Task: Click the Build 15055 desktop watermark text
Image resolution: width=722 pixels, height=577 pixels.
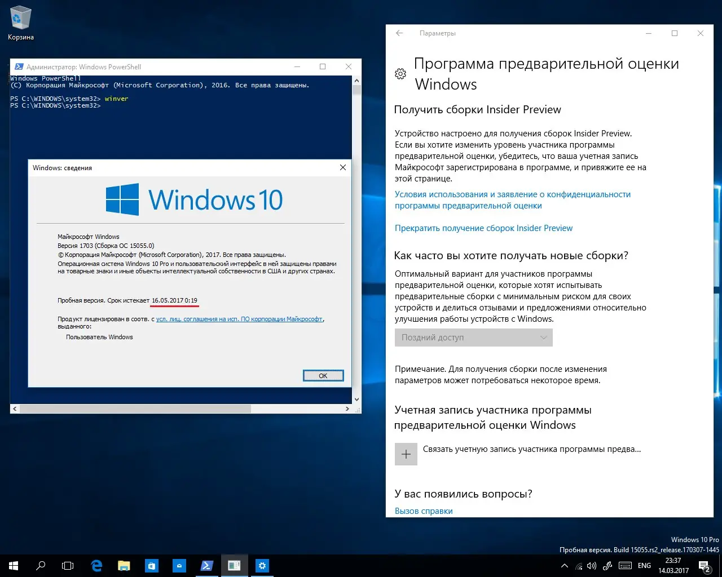Action: point(639,550)
